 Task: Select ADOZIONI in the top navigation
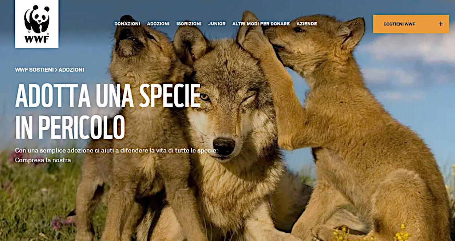(158, 24)
